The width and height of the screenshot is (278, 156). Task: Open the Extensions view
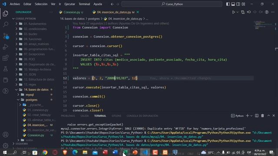(6, 58)
